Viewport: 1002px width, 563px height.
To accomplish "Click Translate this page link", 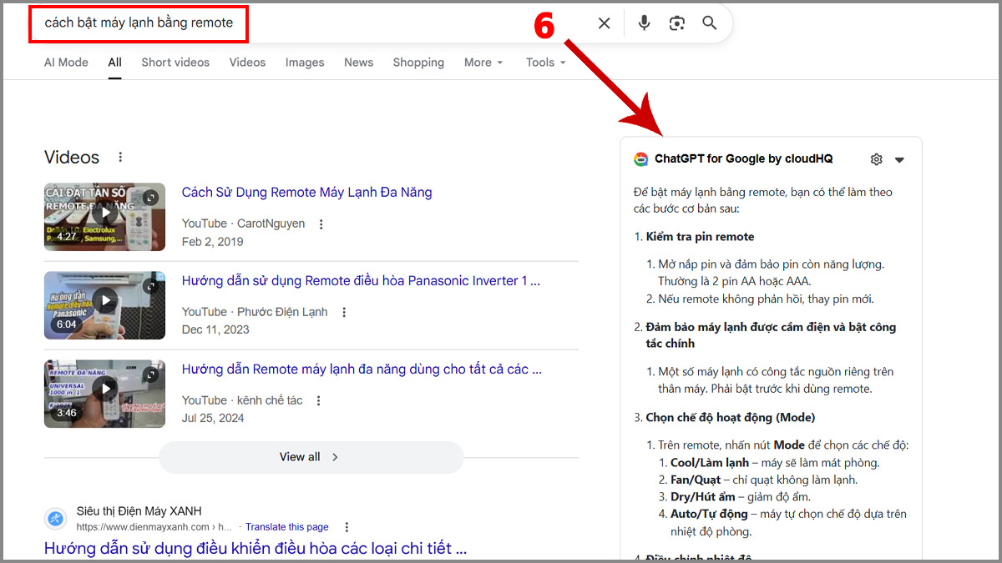I will [286, 527].
